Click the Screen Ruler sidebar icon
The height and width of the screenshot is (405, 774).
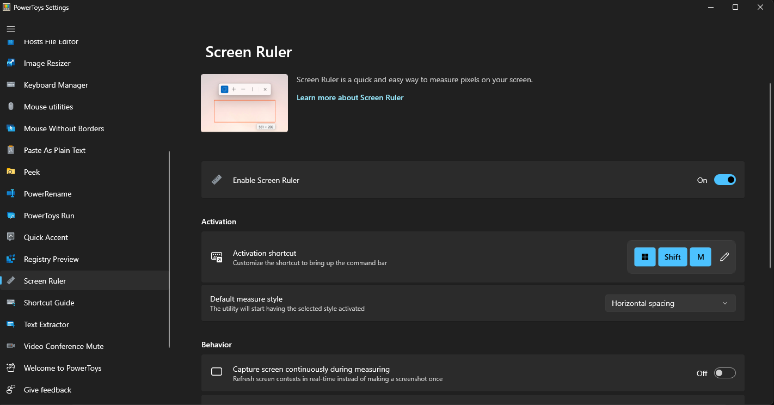point(11,281)
